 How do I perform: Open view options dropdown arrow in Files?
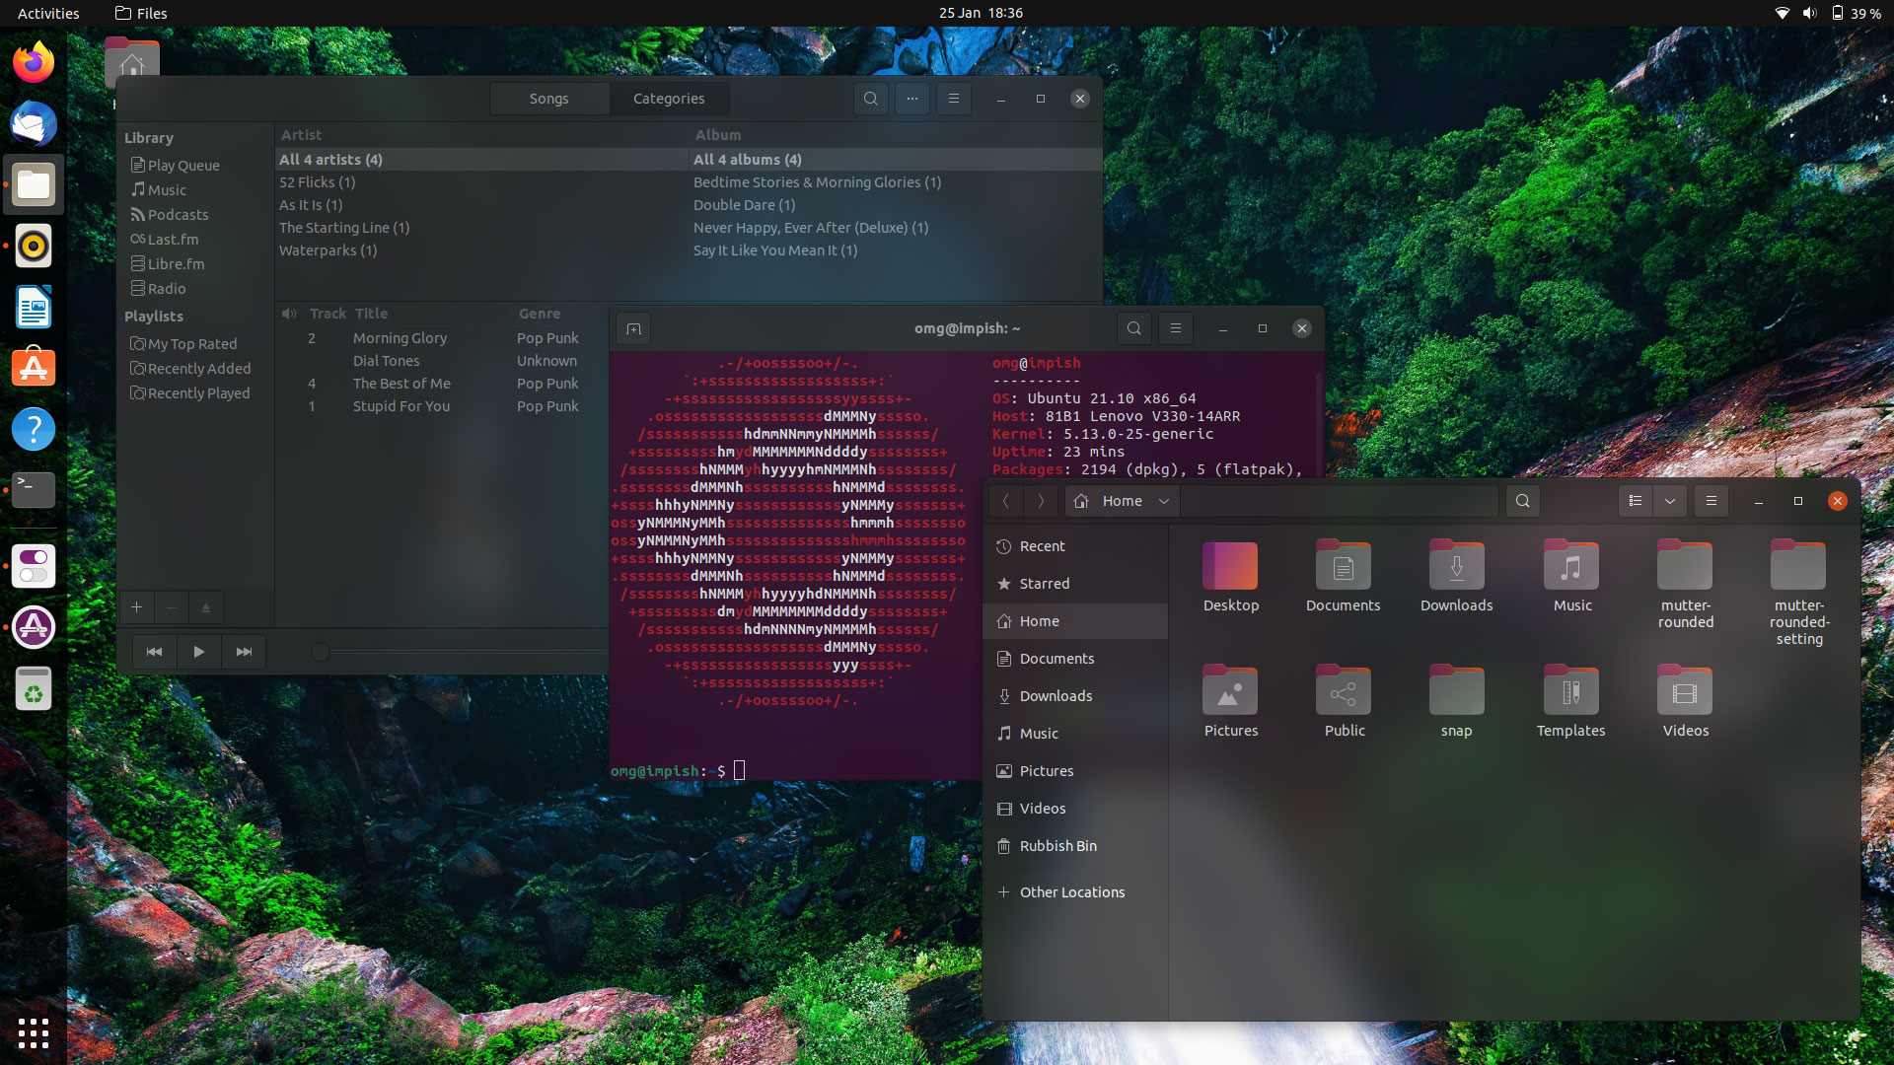coord(1669,501)
